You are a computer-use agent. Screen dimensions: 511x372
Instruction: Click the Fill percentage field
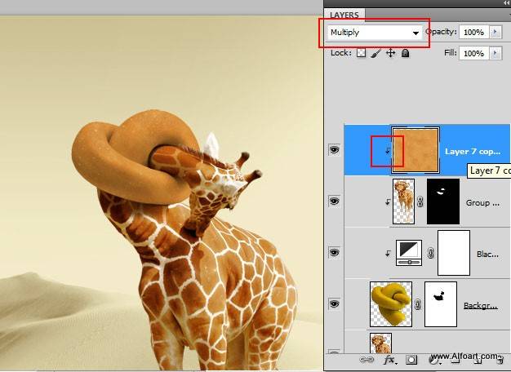coord(472,53)
